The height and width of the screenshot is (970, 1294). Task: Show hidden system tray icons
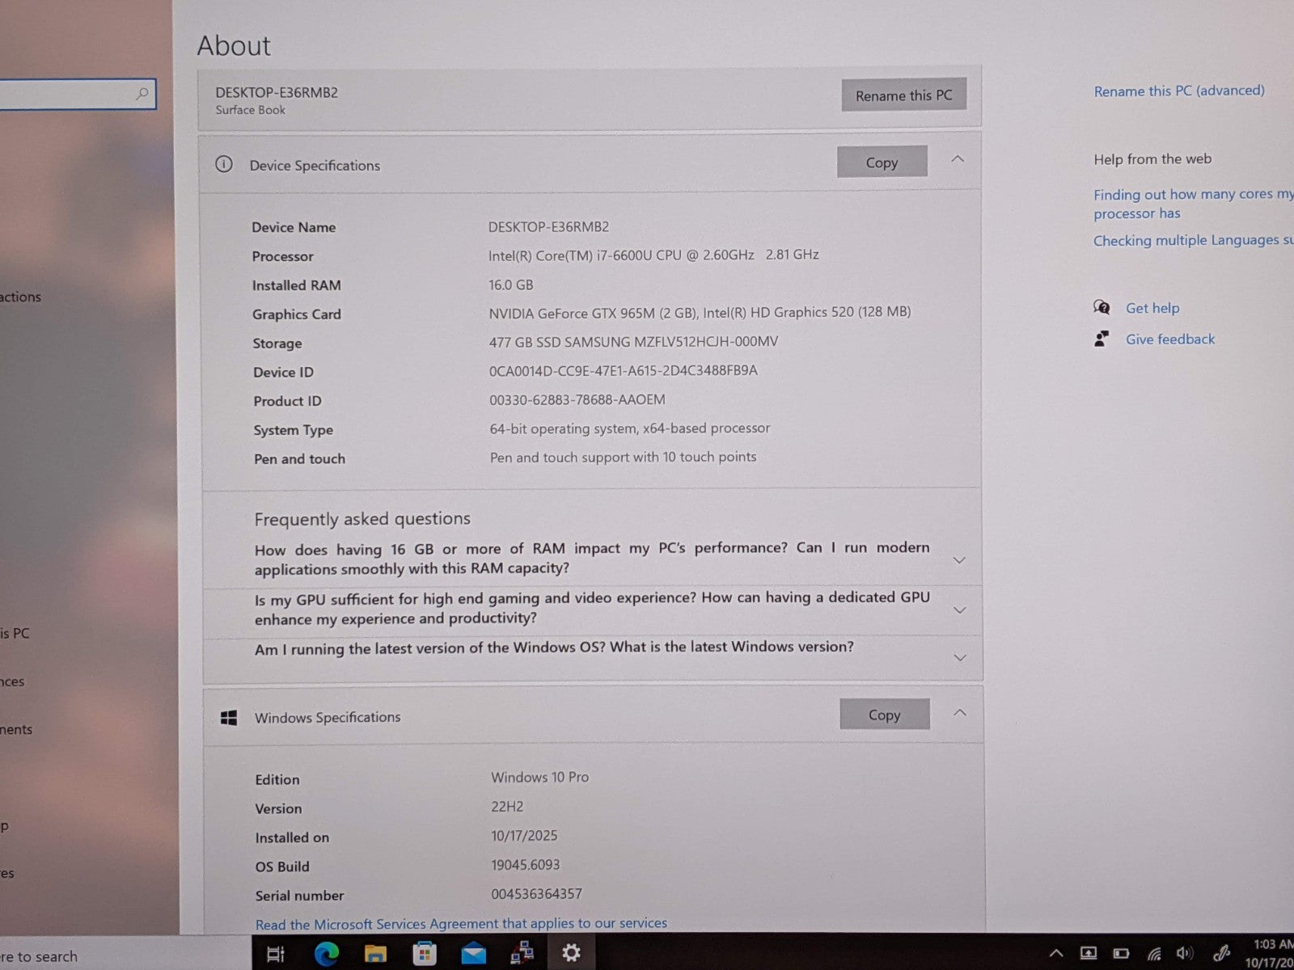click(1056, 954)
